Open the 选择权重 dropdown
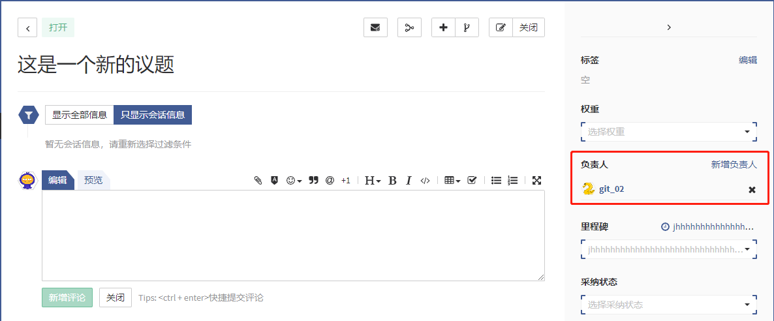Viewport: 774px width, 321px height. 668,132
